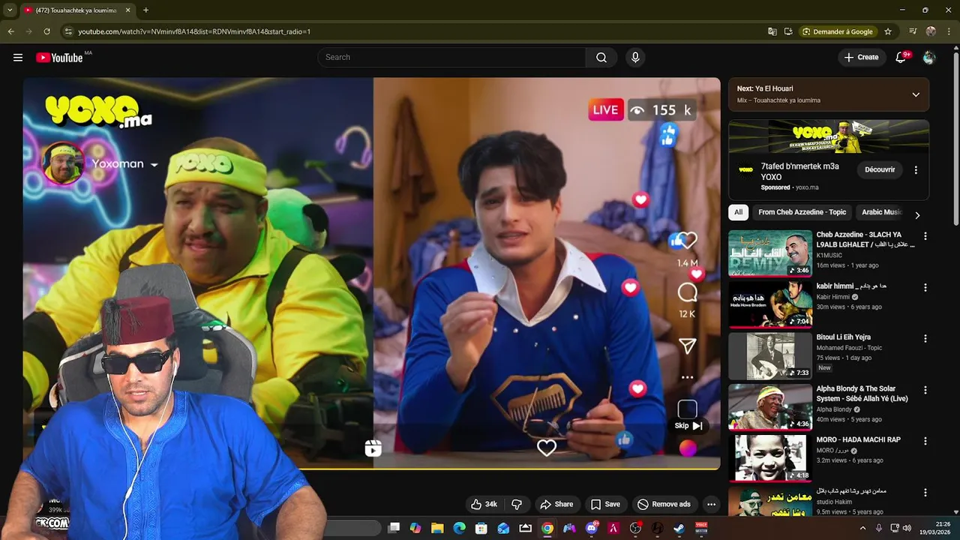The width and height of the screenshot is (960, 540).
Task: Click Demander à Google button
Action: click(x=837, y=31)
